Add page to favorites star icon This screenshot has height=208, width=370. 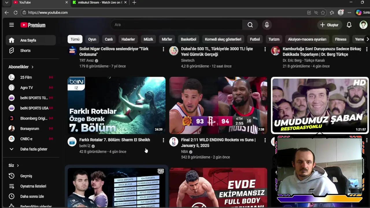pos(323,12)
